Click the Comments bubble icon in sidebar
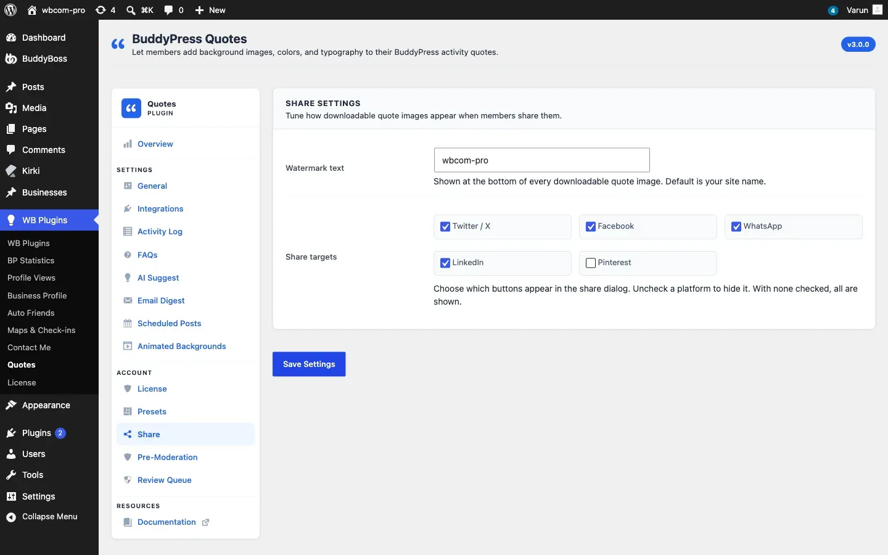888x555 pixels. (x=11, y=150)
